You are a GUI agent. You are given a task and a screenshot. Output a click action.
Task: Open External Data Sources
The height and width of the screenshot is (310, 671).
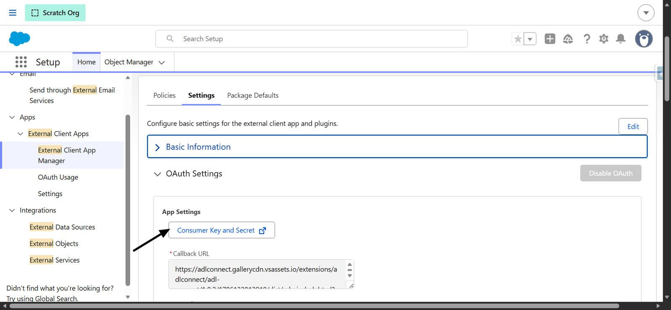click(62, 227)
